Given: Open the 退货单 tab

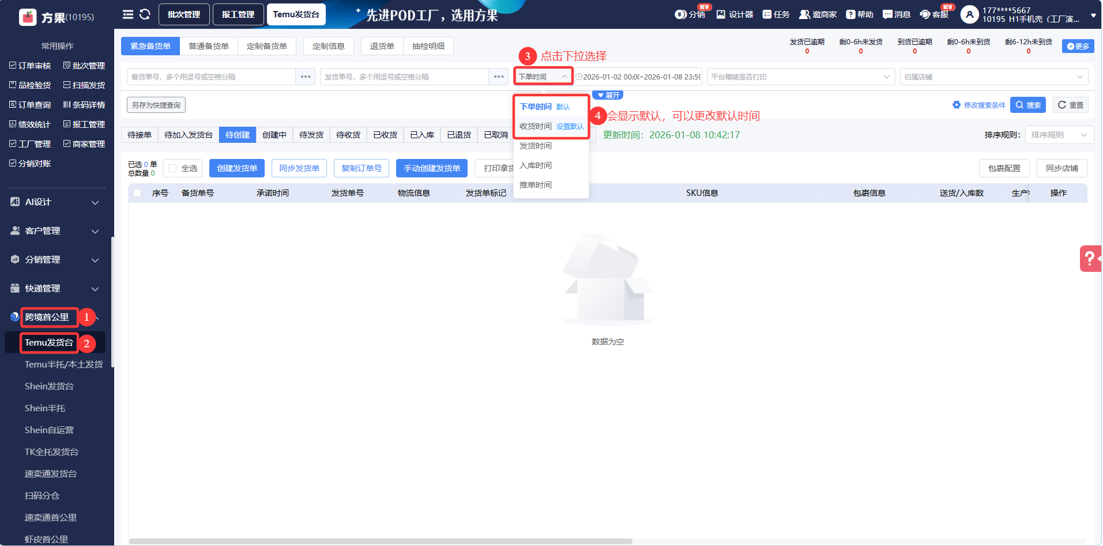Looking at the screenshot, I should click(x=382, y=46).
